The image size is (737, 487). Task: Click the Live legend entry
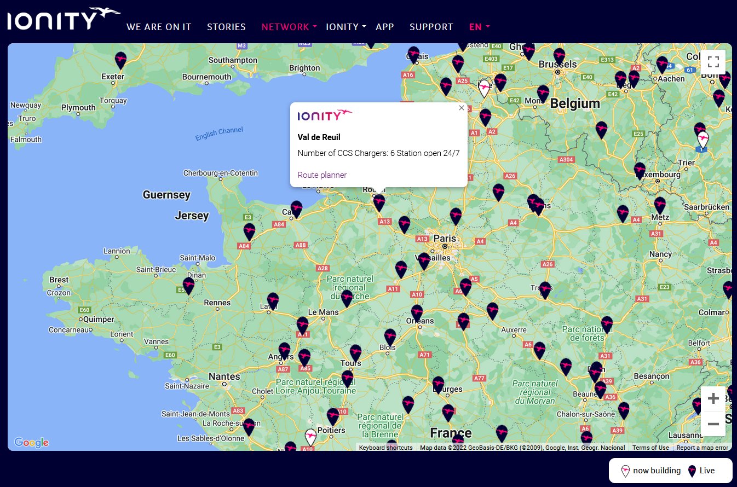pos(701,471)
